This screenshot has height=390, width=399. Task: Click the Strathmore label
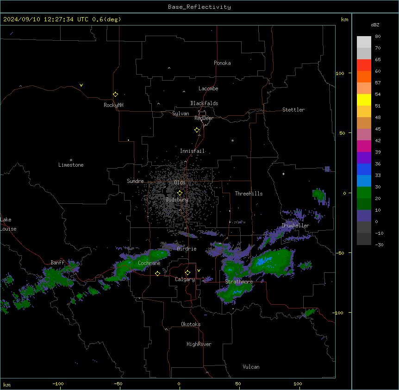[239, 282]
